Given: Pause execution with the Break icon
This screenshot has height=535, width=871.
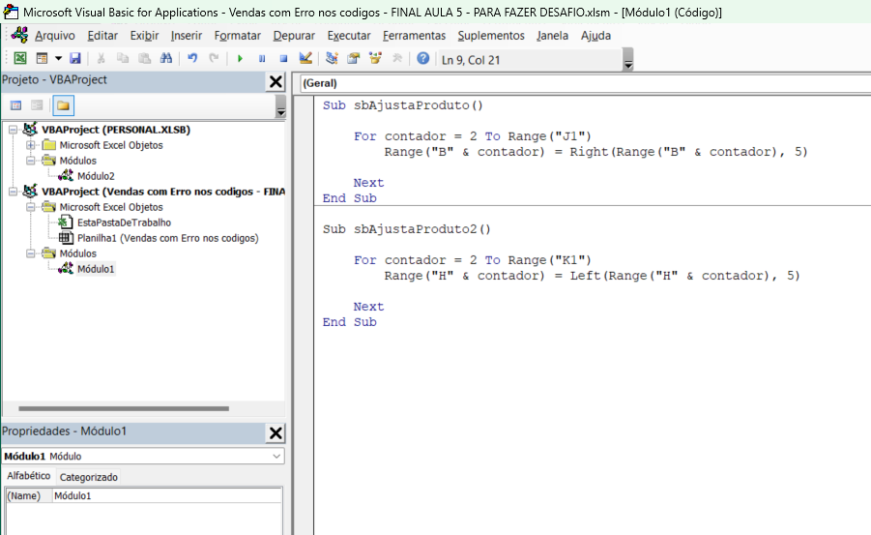Looking at the screenshot, I should point(261,59).
